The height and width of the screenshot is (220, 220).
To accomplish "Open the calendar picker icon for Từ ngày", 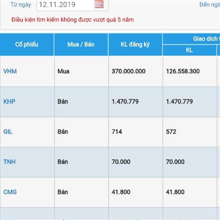I will point(99,4).
